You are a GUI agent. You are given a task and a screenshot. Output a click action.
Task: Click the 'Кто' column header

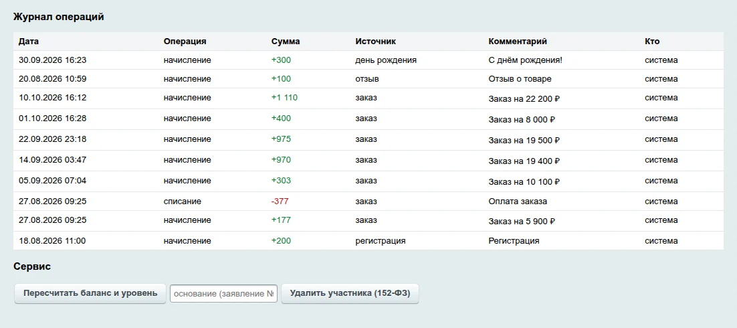pos(652,42)
